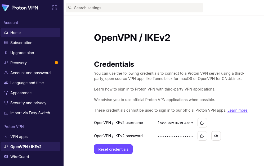The height and width of the screenshot is (166, 264).
Task: Copy the OpenVPN / IKEv2 password
Action: 202,136
